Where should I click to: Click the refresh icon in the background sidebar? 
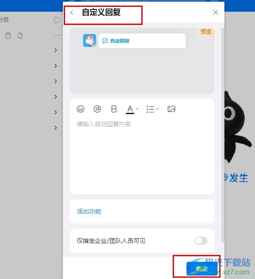pos(57,20)
